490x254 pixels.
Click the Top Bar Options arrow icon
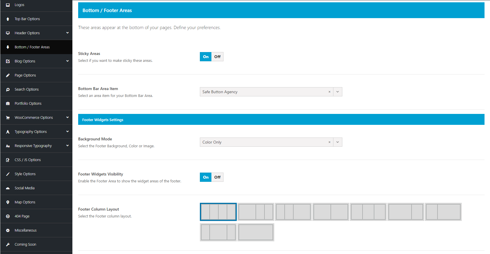coord(8,19)
